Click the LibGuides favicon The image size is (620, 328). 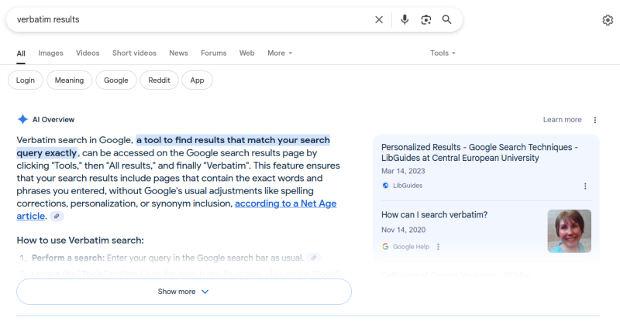[x=385, y=186]
